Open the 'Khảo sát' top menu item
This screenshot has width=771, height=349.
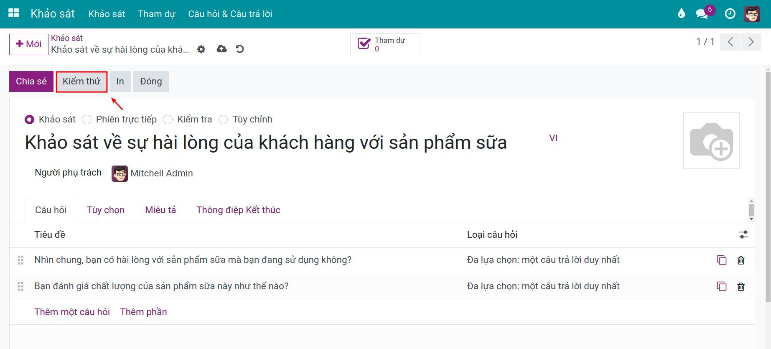pyautogui.click(x=107, y=14)
